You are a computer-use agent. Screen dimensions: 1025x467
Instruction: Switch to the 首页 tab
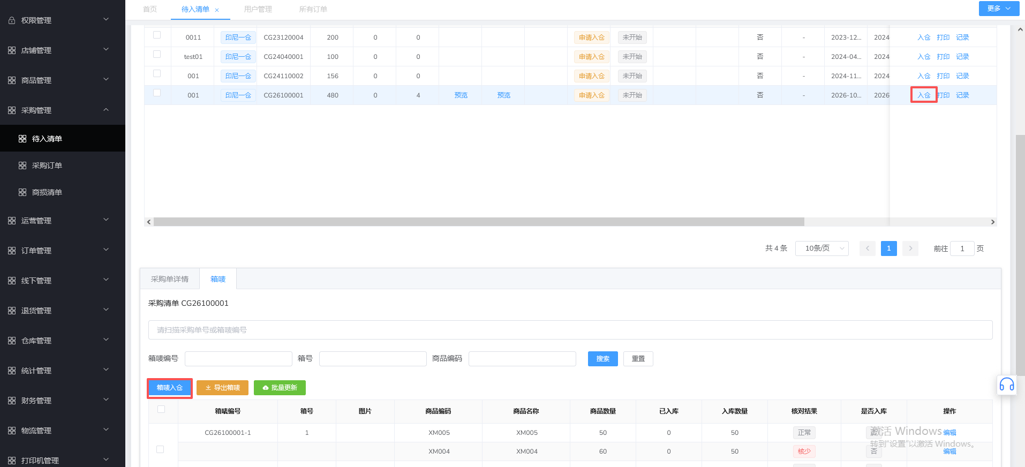[150, 10]
